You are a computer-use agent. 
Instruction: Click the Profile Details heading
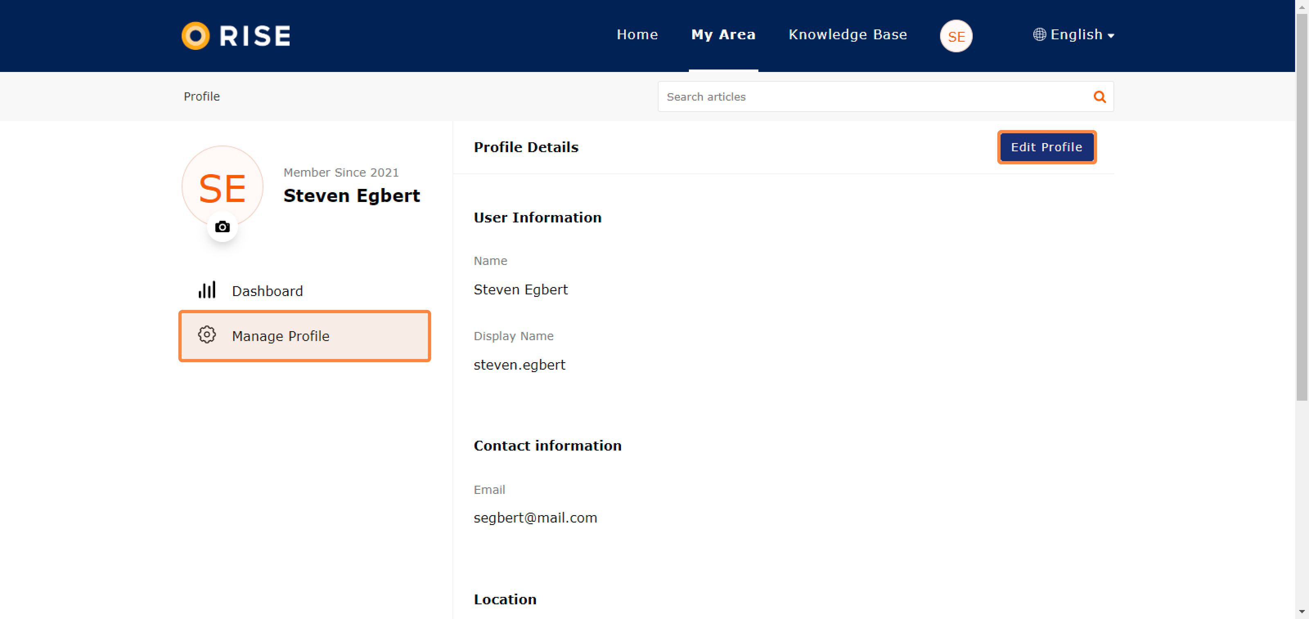[x=526, y=147]
